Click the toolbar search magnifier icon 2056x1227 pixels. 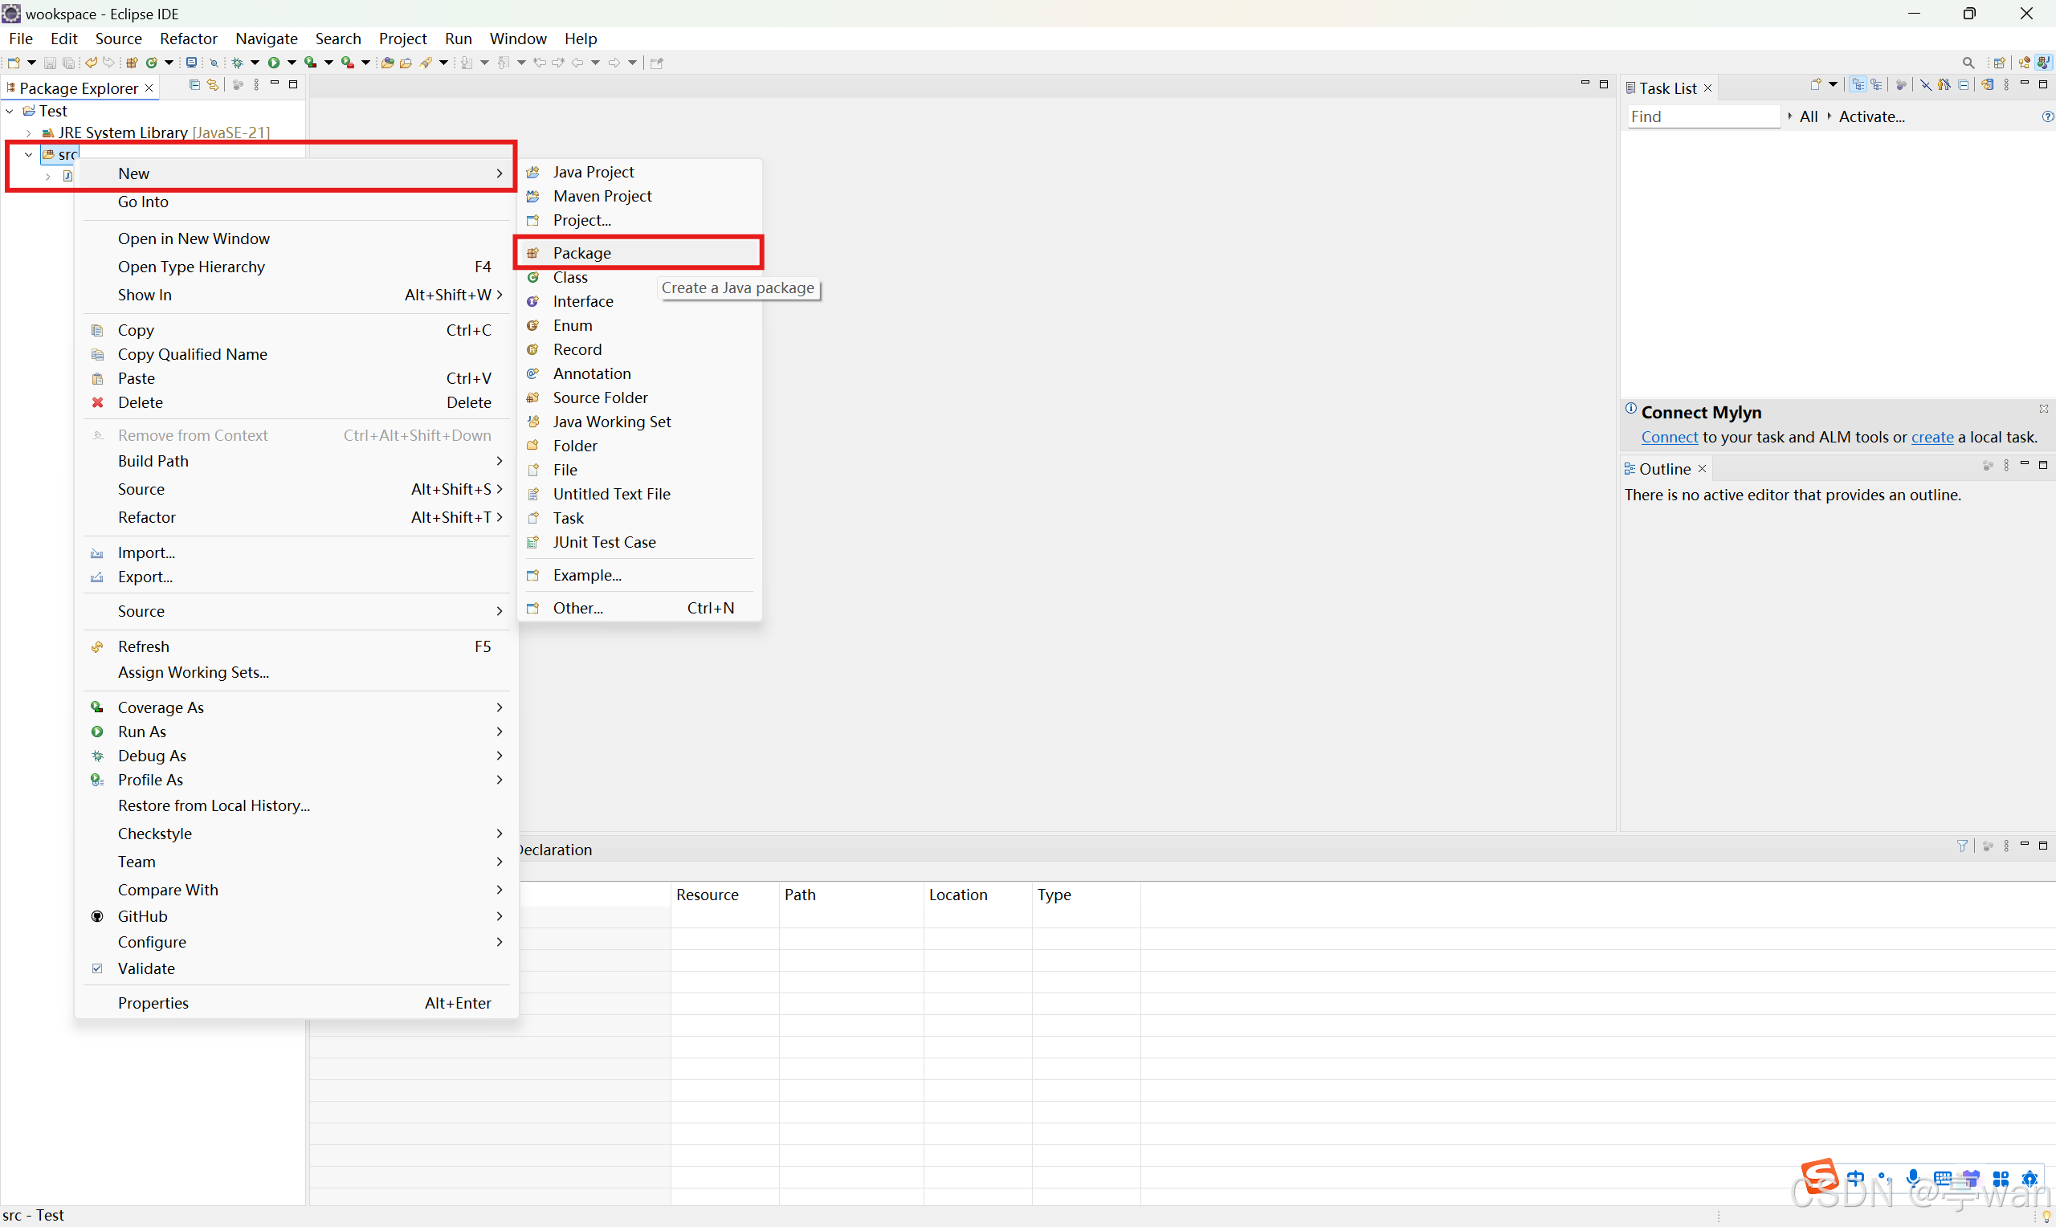pos(1968,63)
